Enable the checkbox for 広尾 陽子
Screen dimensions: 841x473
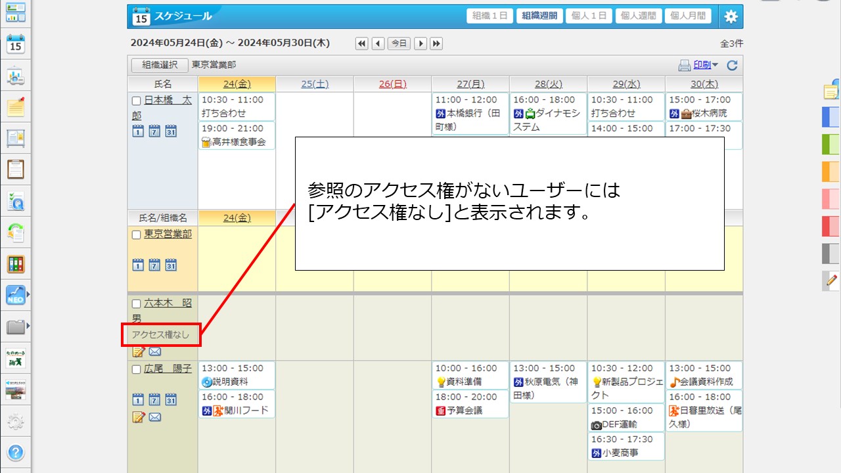click(x=136, y=368)
